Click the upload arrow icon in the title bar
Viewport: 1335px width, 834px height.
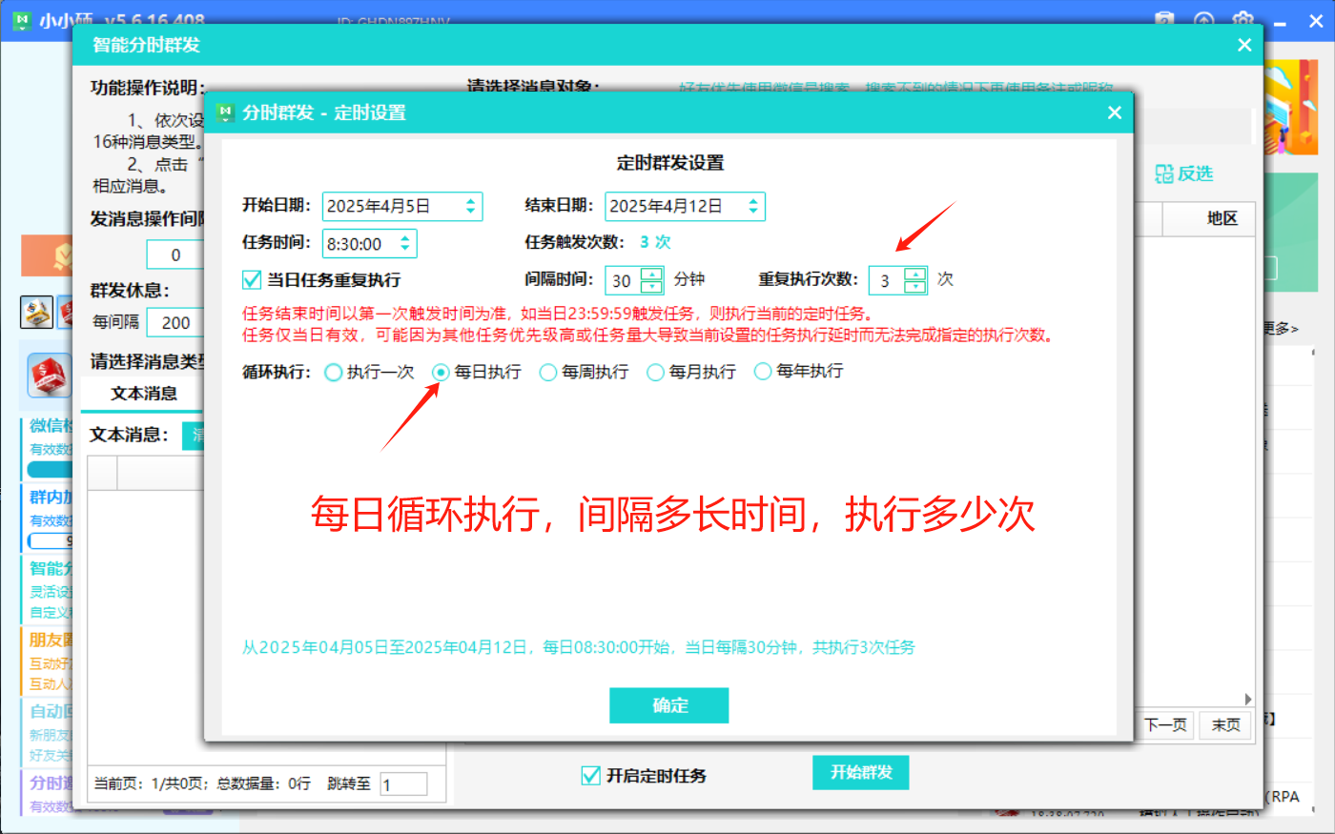tap(1203, 20)
